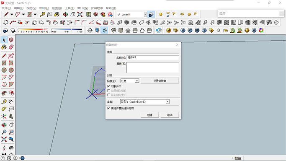
Task: Select the Look Around eye tool
Action: coord(11,148)
